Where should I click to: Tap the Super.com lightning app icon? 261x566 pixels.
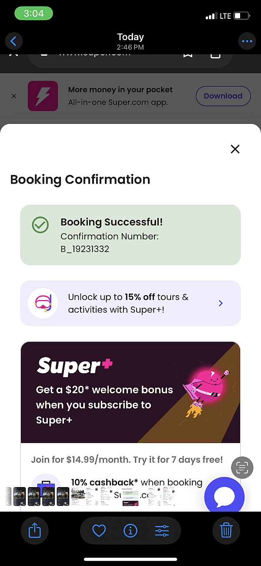tap(43, 96)
